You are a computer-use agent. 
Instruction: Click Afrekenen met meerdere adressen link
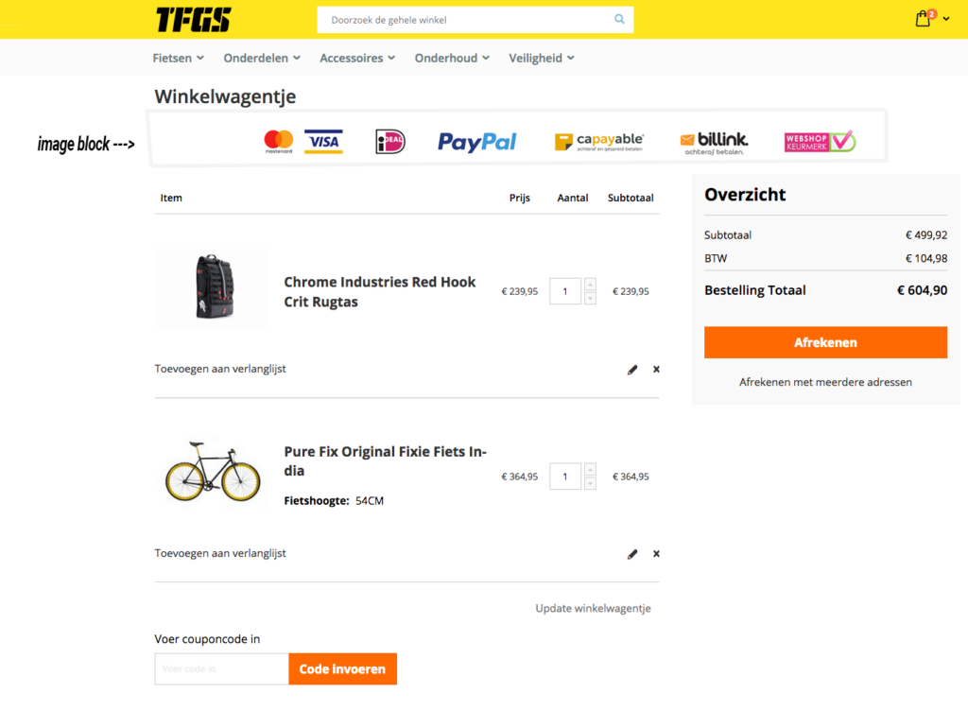coord(825,382)
